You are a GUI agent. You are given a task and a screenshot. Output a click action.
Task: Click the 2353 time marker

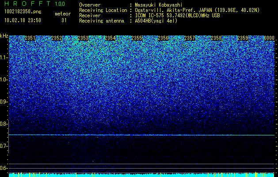click(x=84, y=38)
